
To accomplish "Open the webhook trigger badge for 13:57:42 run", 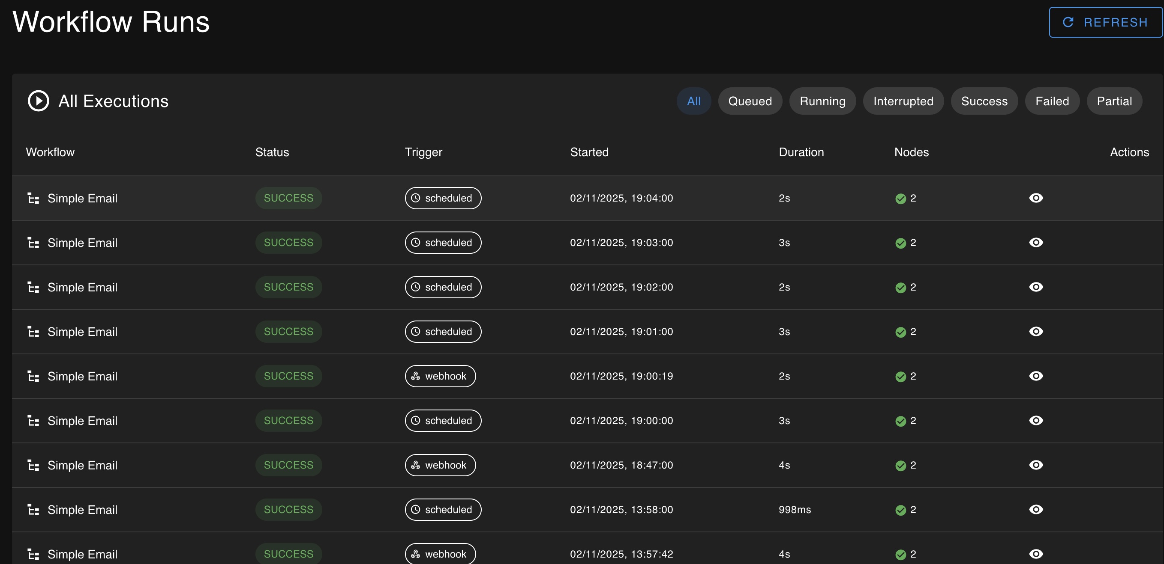I will (440, 554).
